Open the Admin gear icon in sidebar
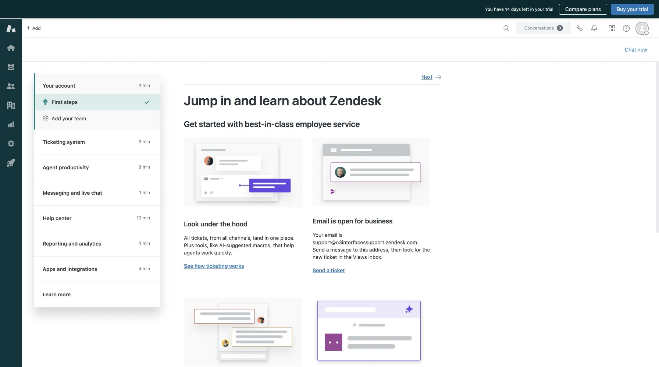 click(11, 144)
